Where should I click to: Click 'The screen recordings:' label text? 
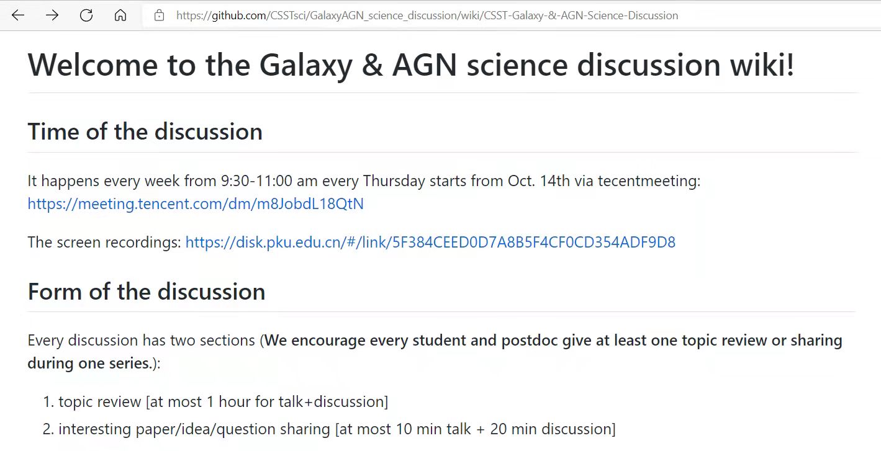tap(104, 242)
